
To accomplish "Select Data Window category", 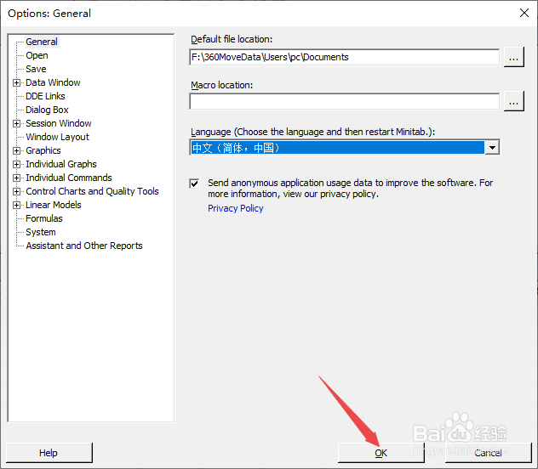I will click(53, 83).
